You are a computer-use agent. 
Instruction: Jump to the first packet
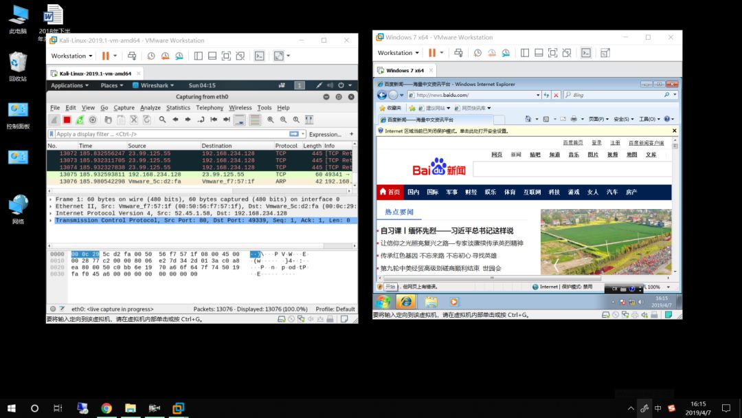(214, 120)
